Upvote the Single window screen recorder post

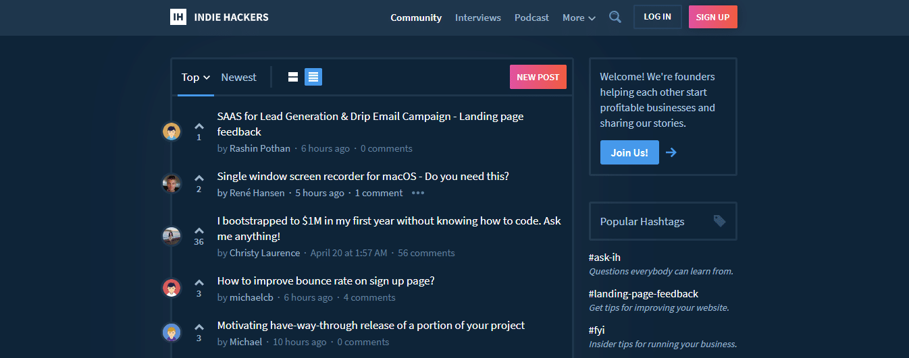click(199, 178)
